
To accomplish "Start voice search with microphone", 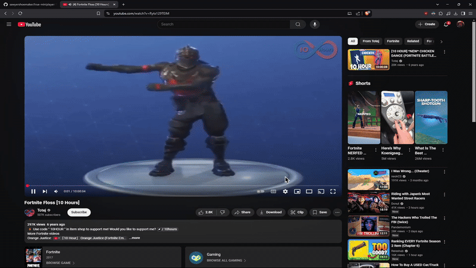I will click(x=315, y=24).
